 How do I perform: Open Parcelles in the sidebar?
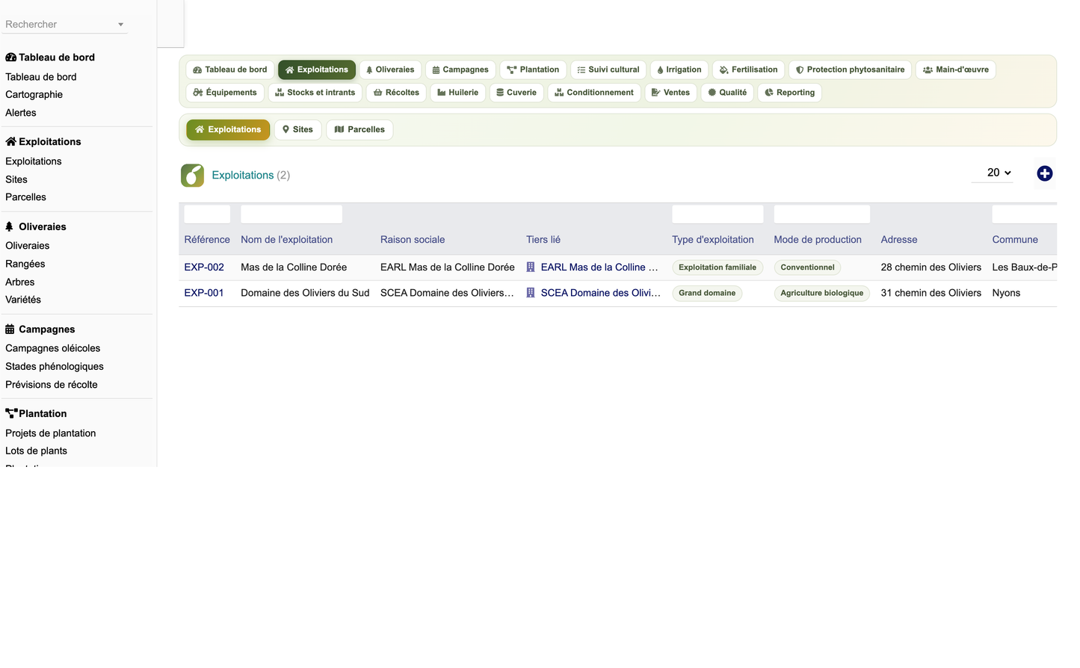click(x=26, y=197)
